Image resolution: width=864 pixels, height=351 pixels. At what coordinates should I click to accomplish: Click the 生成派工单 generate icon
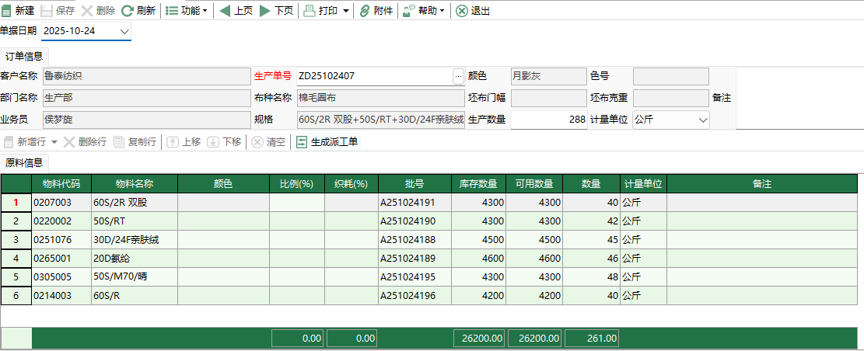(x=303, y=142)
